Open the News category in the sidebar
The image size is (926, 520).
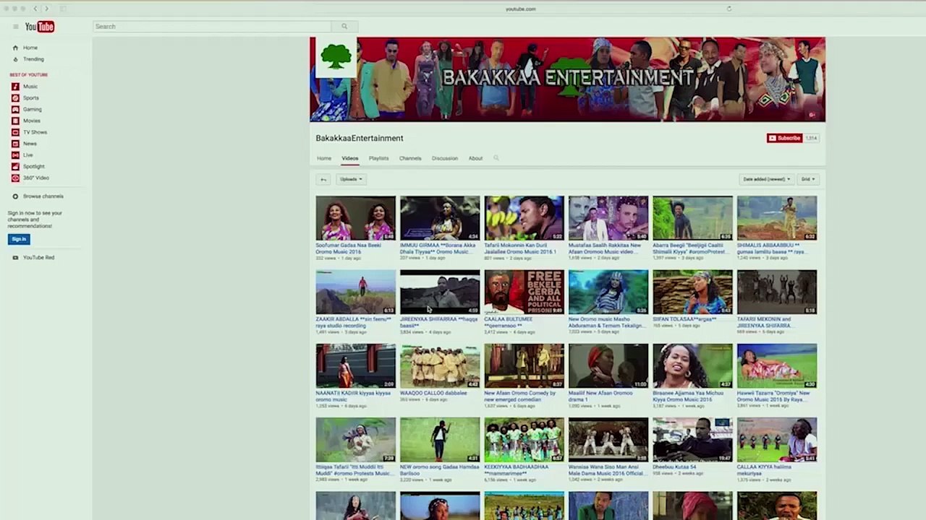click(29, 144)
